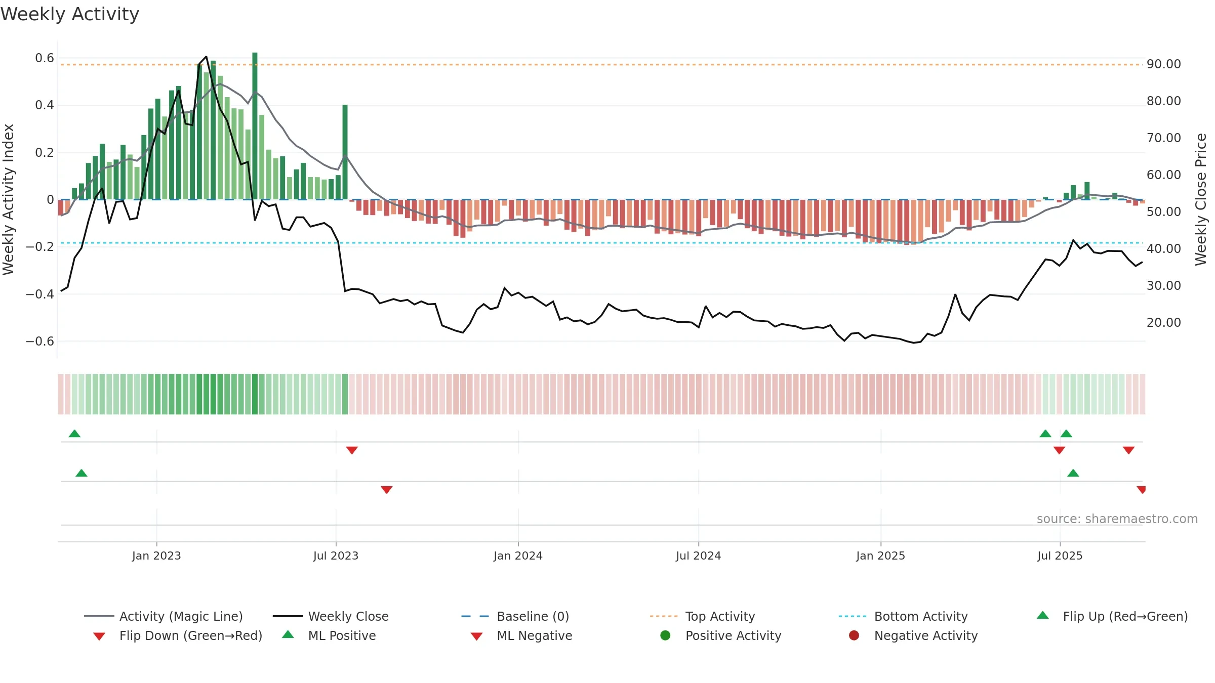Image resolution: width=1215 pixels, height=683 pixels.
Task: Click the Positive Activity green dot icon
Action: [665, 635]
